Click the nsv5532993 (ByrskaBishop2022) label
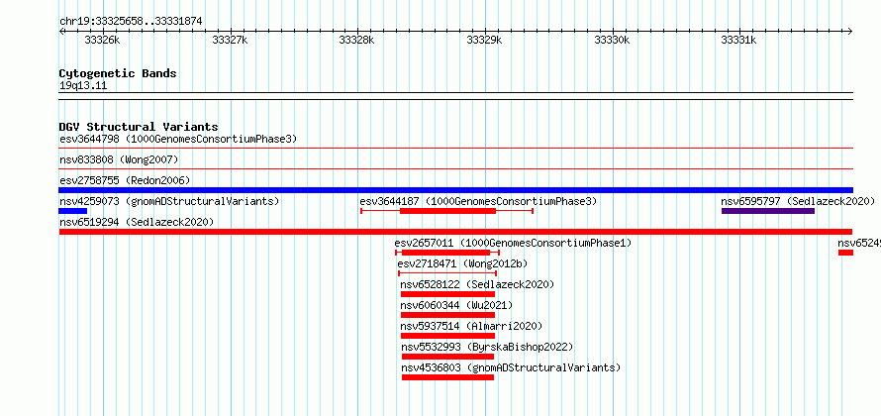The image size is (881, 416). point(487,347)
